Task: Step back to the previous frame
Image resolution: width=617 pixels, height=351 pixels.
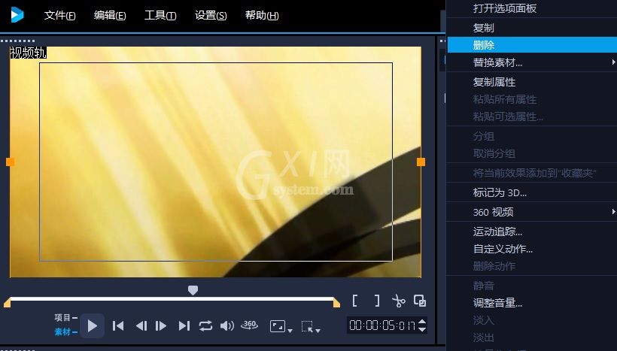Action: pyautogui.click(x=141, y=326)
